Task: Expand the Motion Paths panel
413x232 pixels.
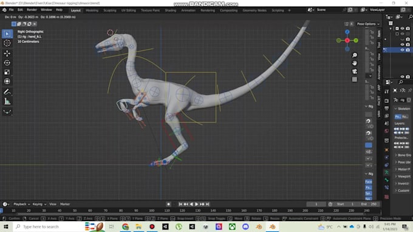Action: pyautogui.click(x=403, y=169)
